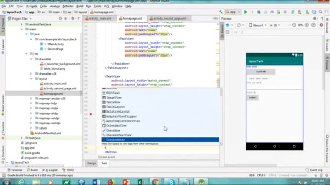Click the layoutTech breadcrumb in navigation bar
The width and height of the screenshot is (330, 185).
12,12
